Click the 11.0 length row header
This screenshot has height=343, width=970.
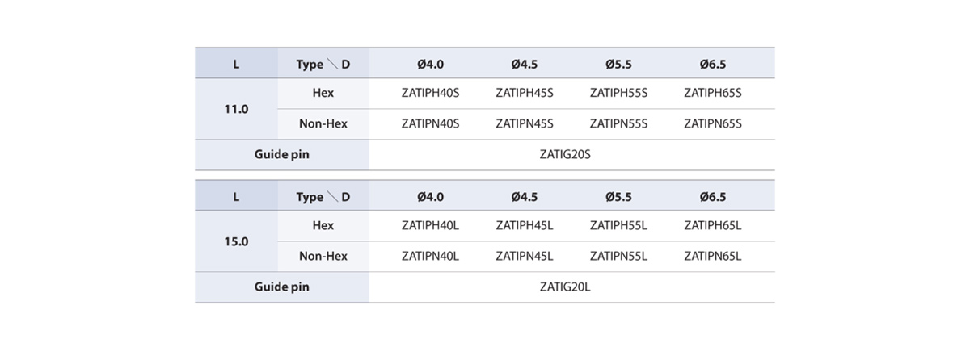[236, 108]
